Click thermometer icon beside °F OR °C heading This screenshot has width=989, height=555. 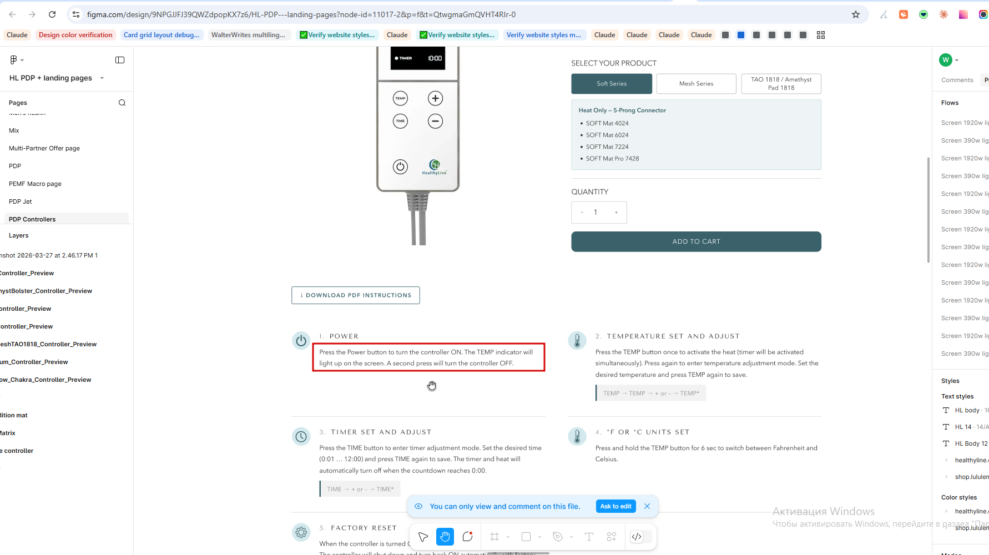(x=577, y=437)
